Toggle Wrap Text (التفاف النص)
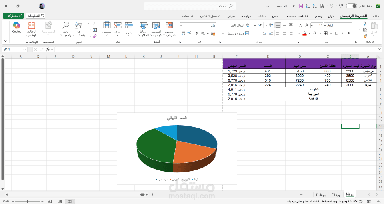Image resolution: width=384 pixels, height=204 pixels. tap(239, 26)
